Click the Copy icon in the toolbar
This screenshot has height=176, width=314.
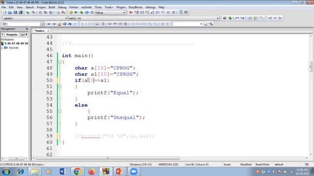(46, 12)
